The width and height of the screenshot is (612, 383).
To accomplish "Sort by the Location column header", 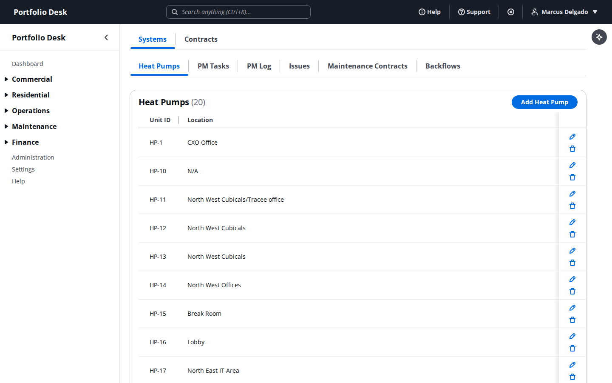I will coord(200,120).
